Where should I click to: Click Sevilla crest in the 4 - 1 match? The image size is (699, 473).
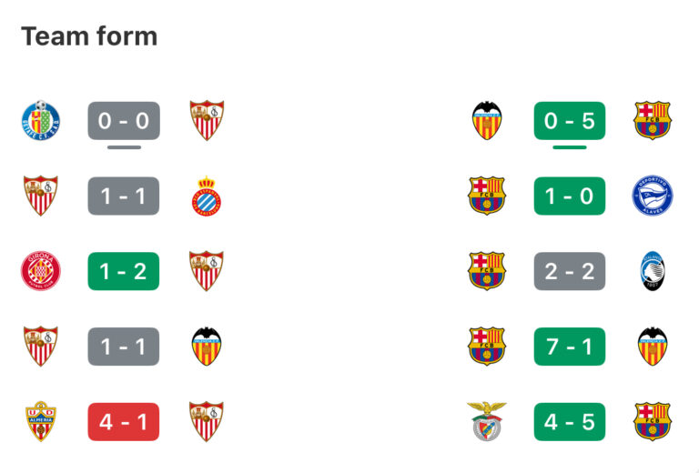[207, 421]
